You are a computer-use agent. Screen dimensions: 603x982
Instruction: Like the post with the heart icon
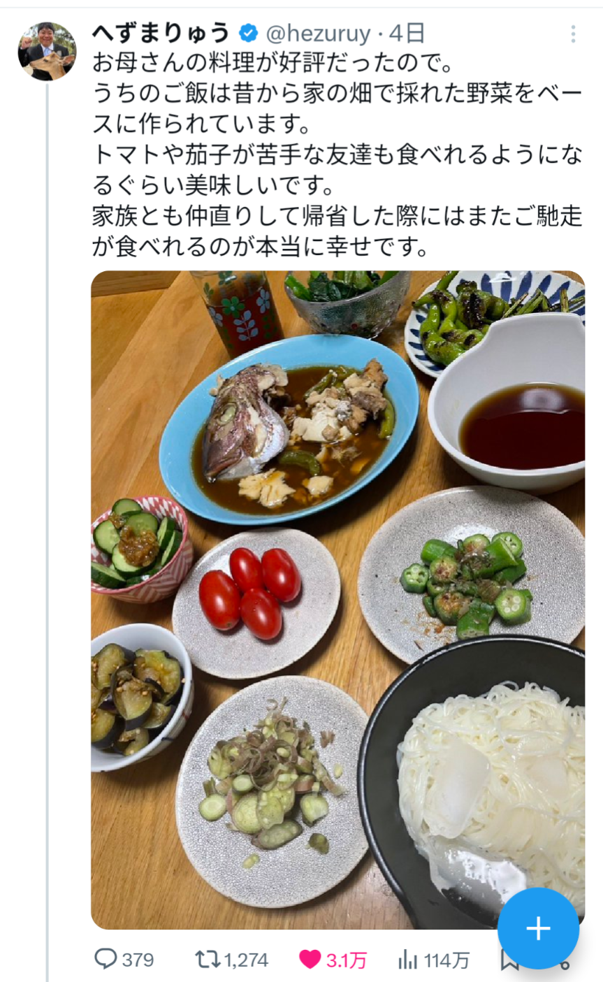(310, 960)
